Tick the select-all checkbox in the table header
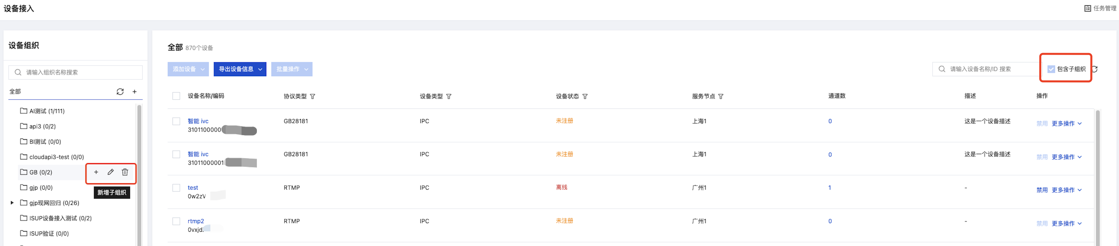Viewport: 1119px width, 246px height. 177,96
